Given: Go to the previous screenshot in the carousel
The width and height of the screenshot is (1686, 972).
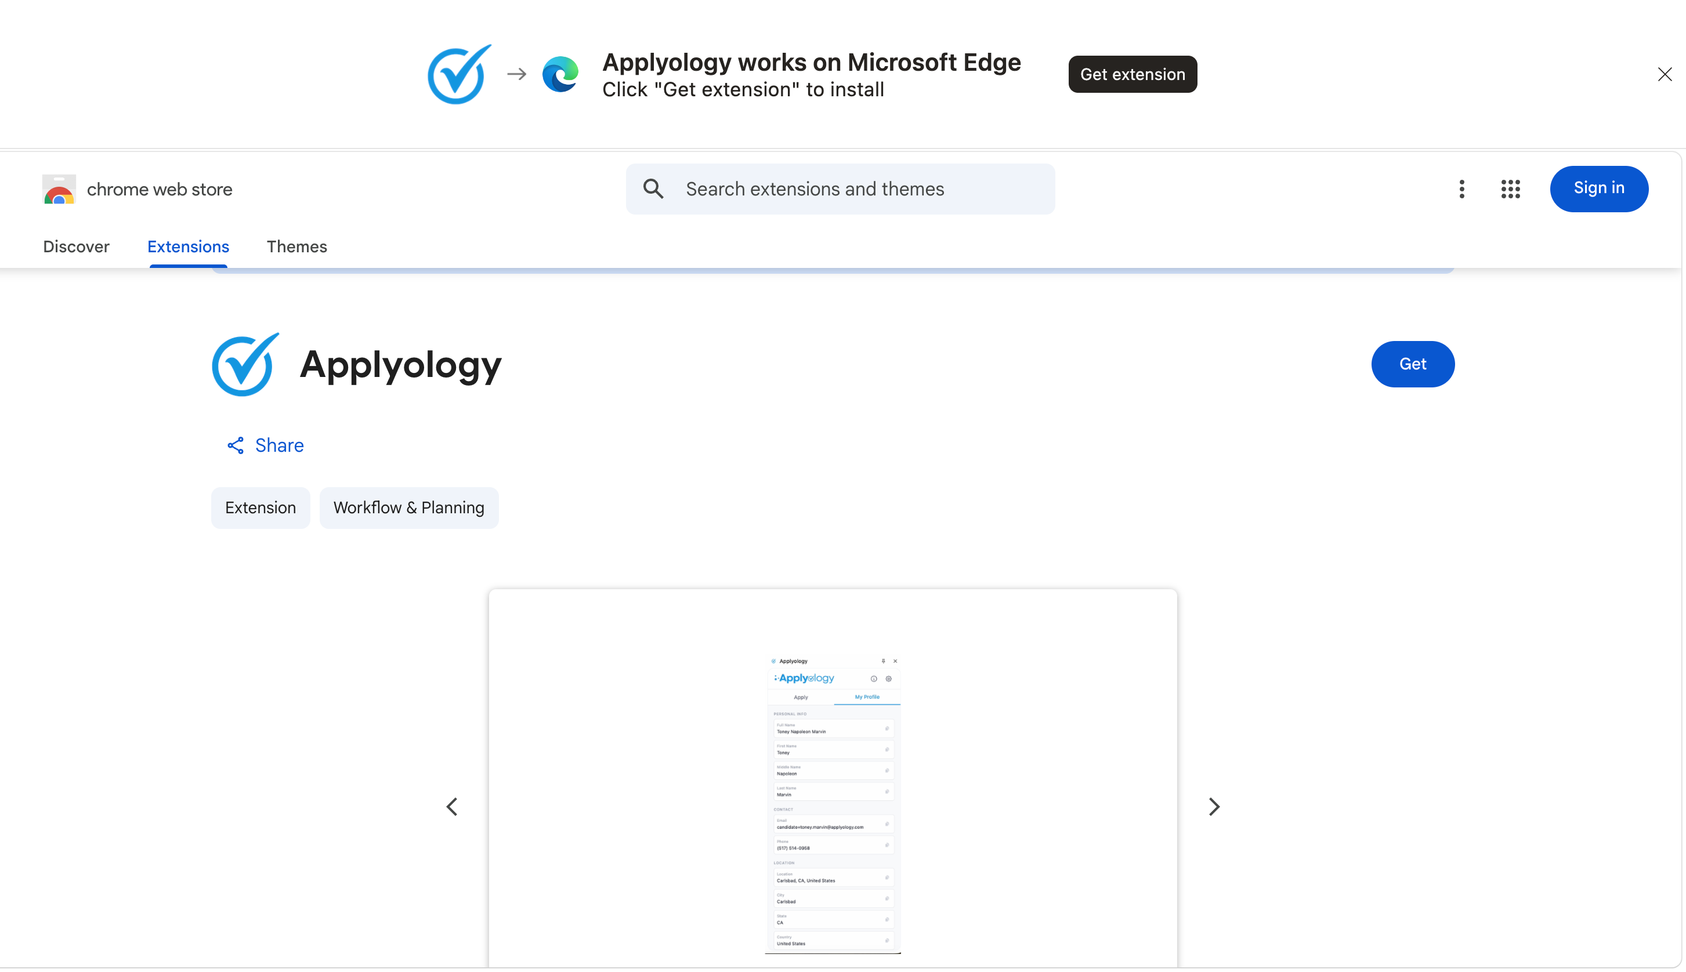Looking at the screenshot, I should [x=452, y=807].
